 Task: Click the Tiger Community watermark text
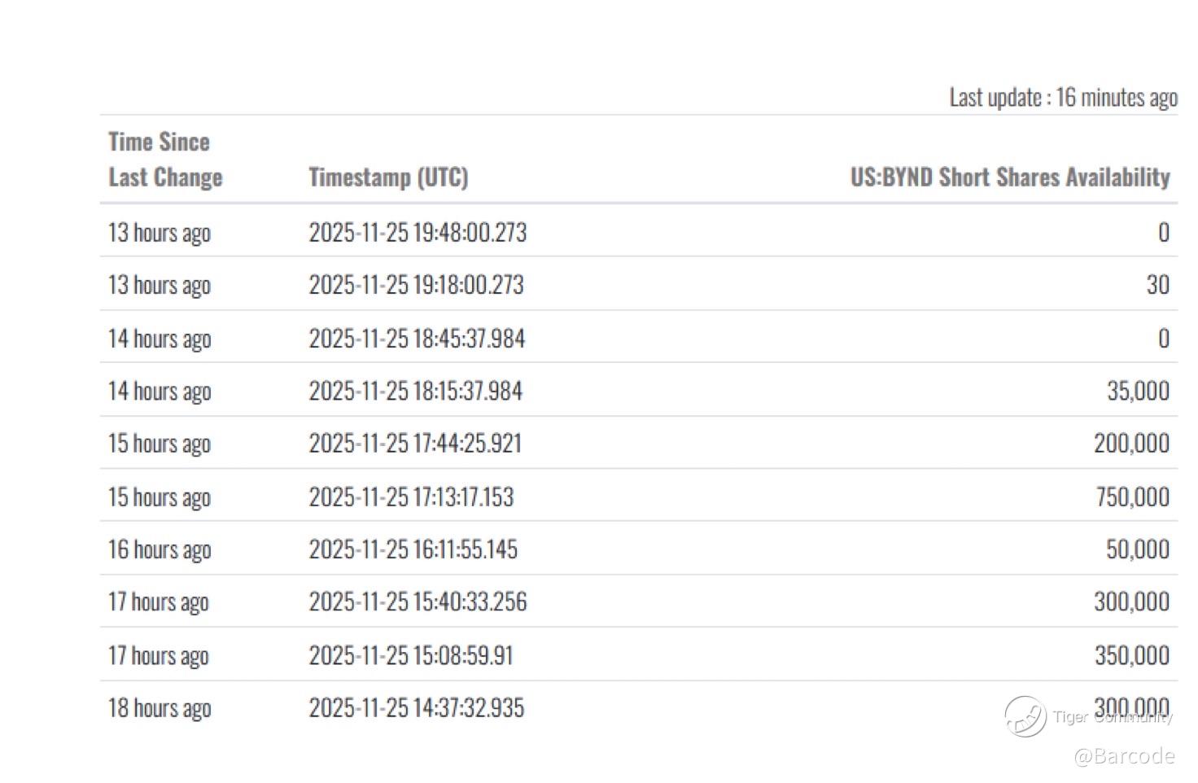point(1112,716)
